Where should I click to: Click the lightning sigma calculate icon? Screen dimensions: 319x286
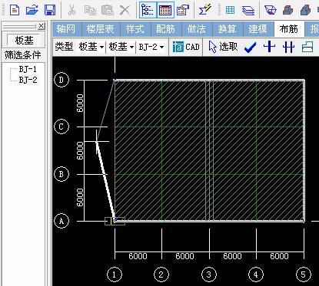click(204, 10)
